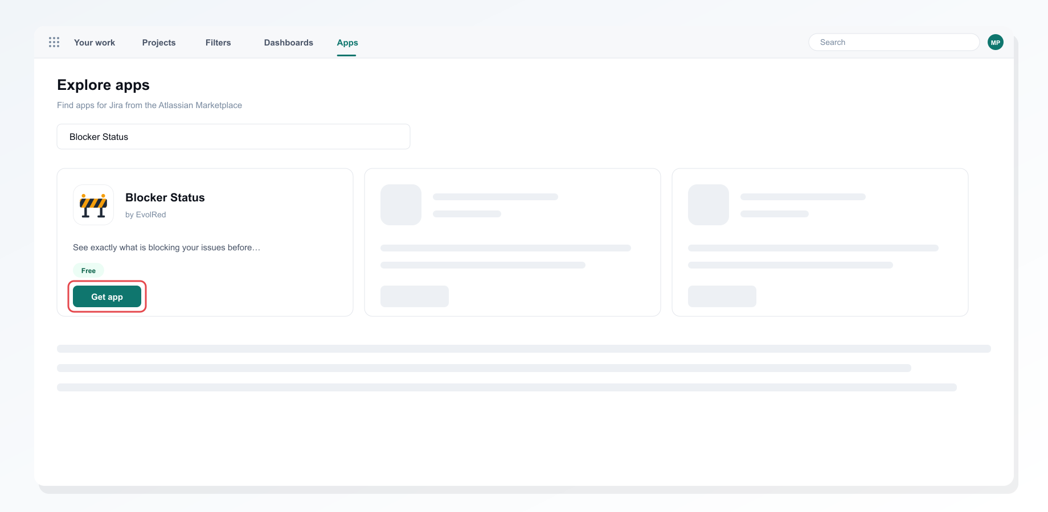
Task: Open the Dashboards menu
Action: tap(289, 43)
